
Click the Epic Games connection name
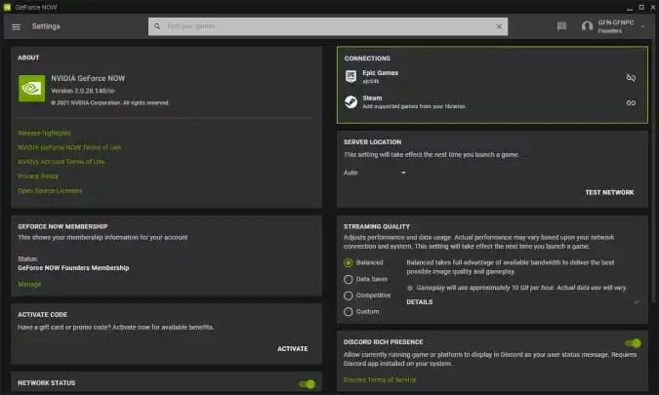[381, 73]
